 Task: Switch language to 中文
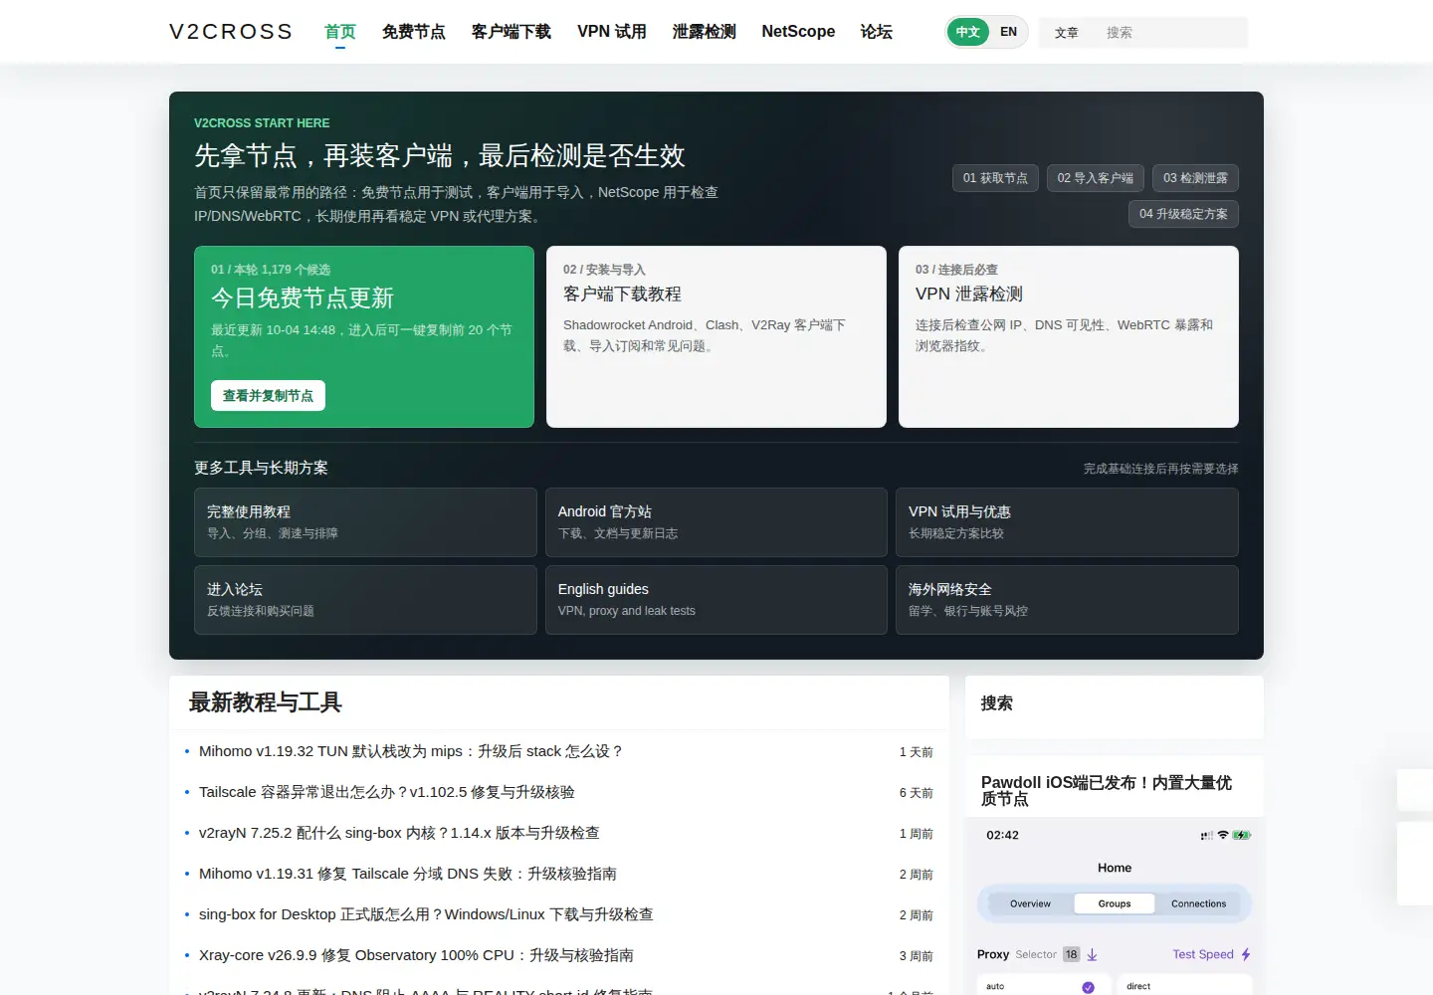click(x=967, y=32)
